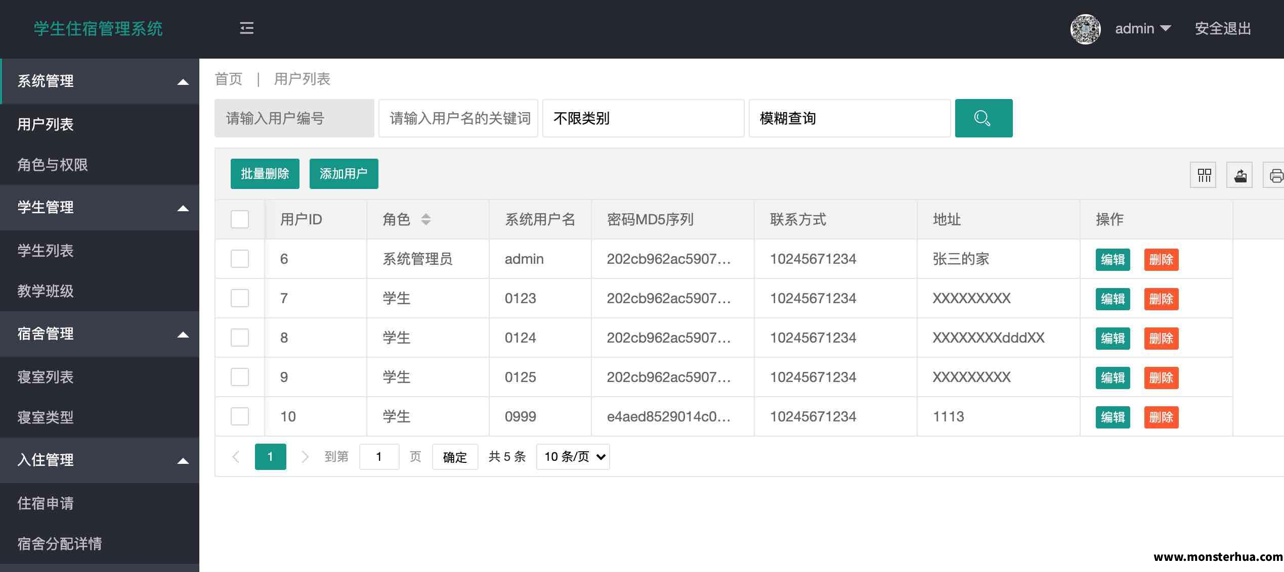
Task: Delete the admin user row
Action: coord(1162,260)
